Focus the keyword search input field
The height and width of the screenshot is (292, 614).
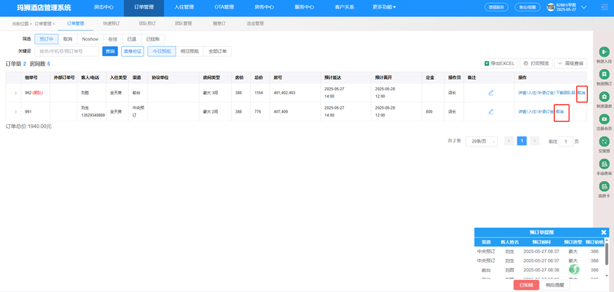[67, 51]
